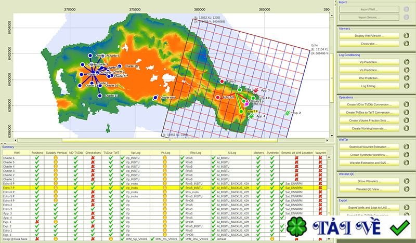Click Show Wavelets button
Viewport: 416px width, 243px height.
tap(369, 181)
